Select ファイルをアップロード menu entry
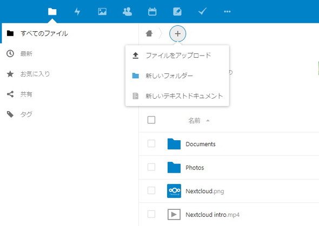 point(177,56)
